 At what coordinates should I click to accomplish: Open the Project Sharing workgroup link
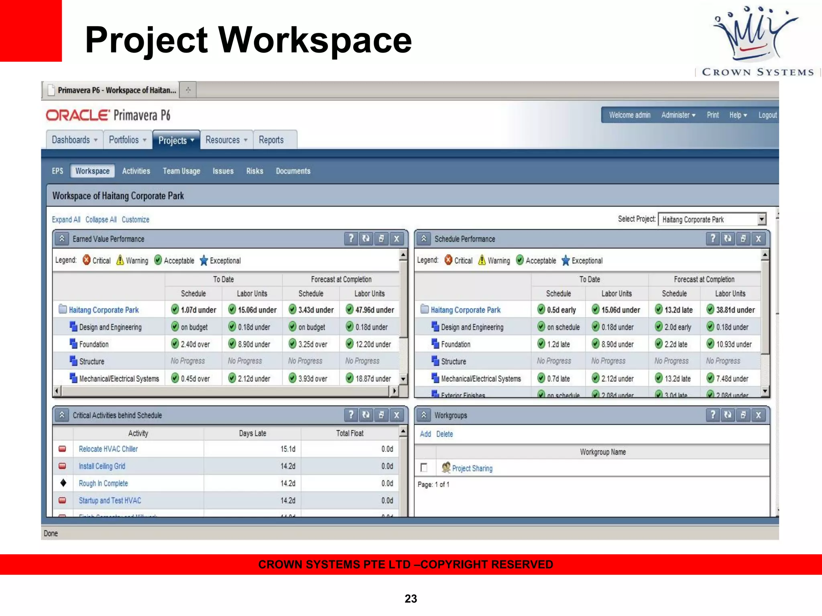pyautogui.click(x=472, y=468)
